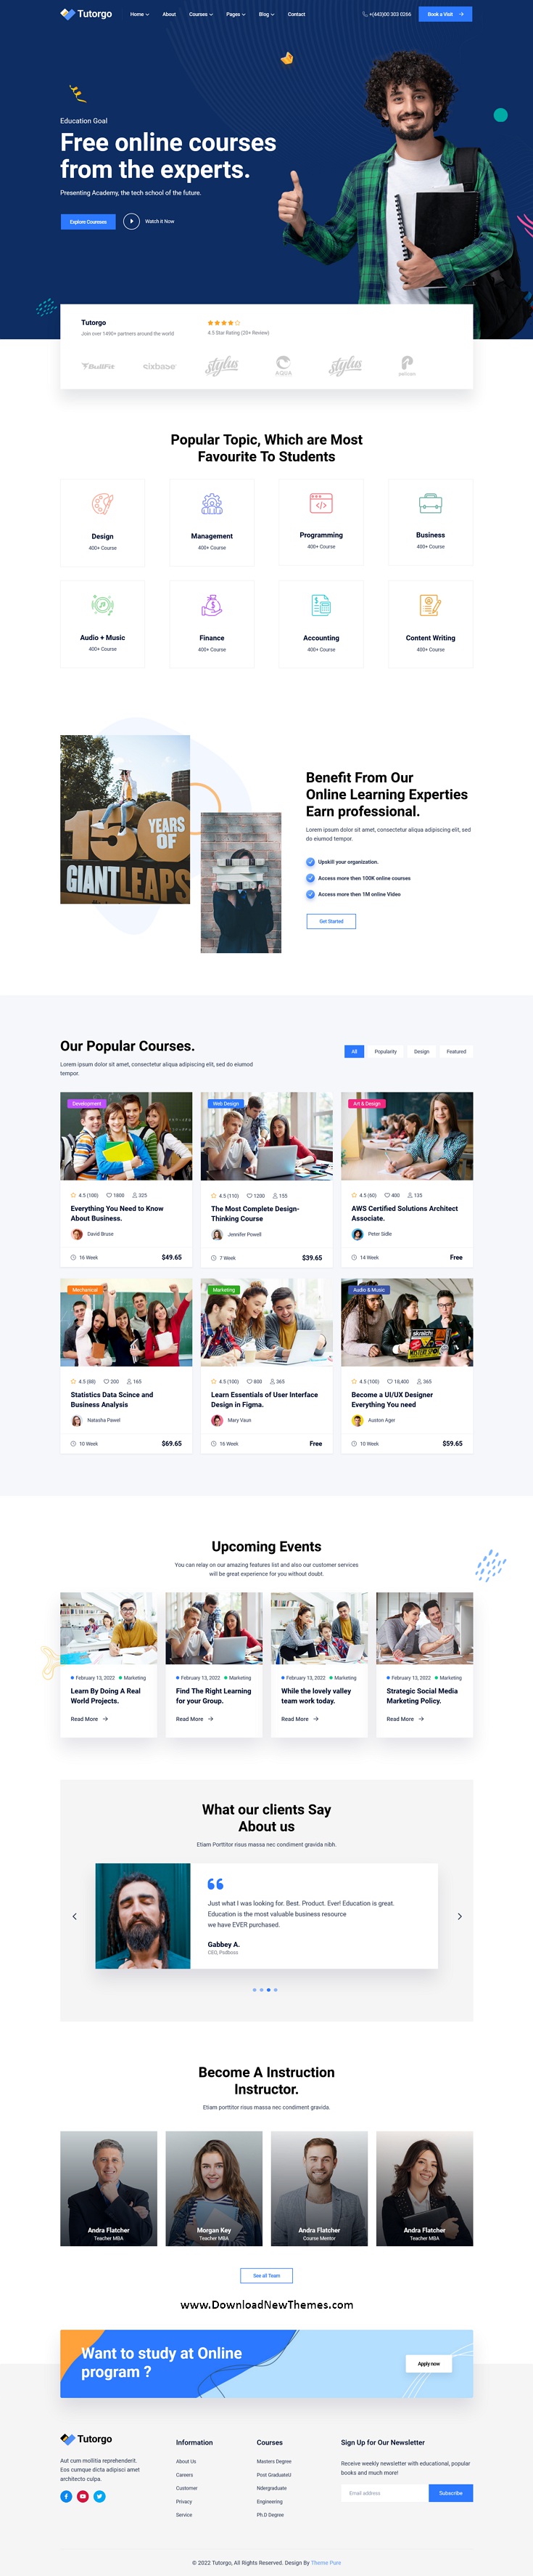
Task: Open the Contact menu item
Action: (x=297, y=14)
